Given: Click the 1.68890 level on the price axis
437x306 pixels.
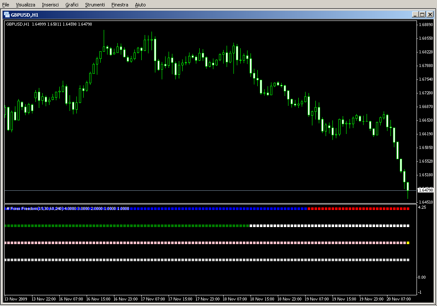Looking at the screenshot, I should tap(425, 25).
